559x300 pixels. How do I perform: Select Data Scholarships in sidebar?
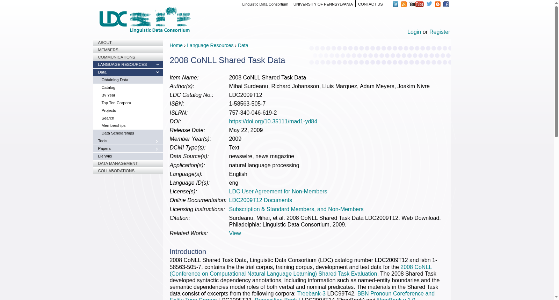point(128,133)
